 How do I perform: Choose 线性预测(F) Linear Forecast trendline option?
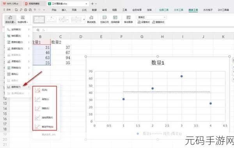44,117
